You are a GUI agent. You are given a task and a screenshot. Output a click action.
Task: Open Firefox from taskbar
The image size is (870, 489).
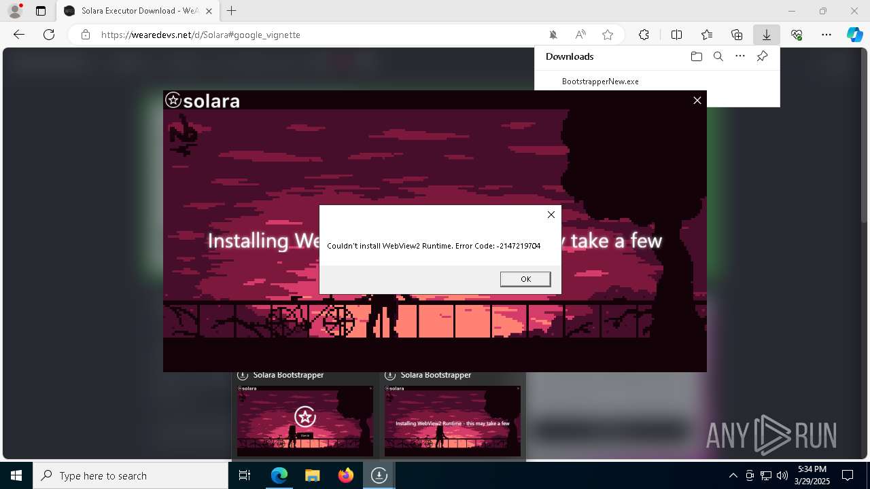click(345, 475)
